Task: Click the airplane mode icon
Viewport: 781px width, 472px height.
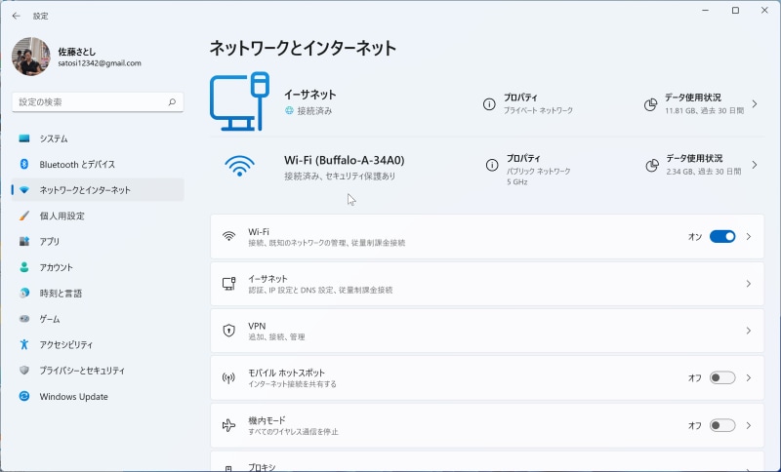Action: click(x=228, y=425)
